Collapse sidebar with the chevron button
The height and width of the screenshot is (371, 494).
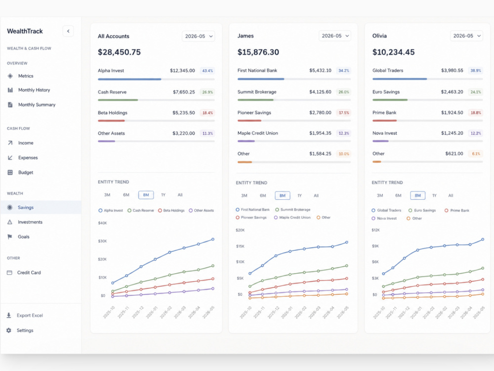[68, 31]
